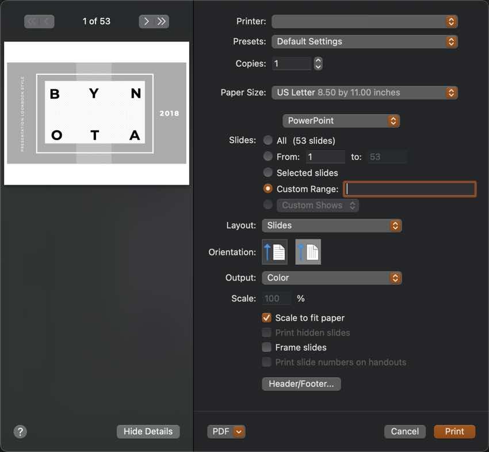The image size is (489, 452).
Task: Uncheck Scale to fit paper
Action: tap(267, 318)
